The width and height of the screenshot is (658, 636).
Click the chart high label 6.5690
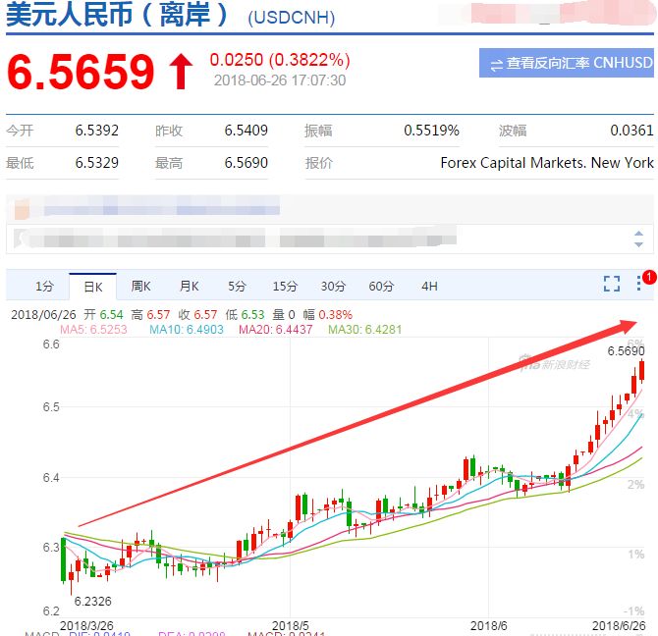click(x=626, y=351)
